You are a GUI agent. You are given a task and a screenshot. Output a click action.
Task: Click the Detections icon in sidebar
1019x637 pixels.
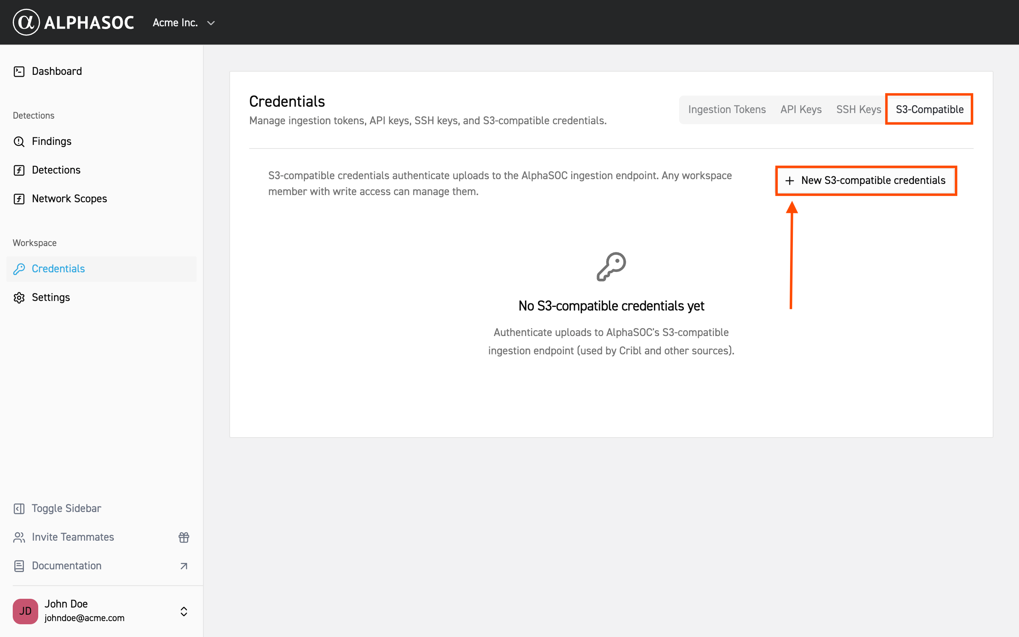click(x=19, y=170)
